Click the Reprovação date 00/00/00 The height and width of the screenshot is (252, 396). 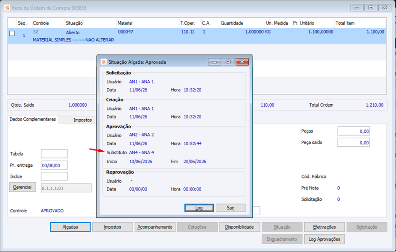coord(138,189)
